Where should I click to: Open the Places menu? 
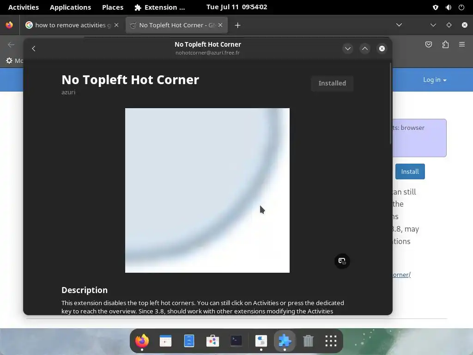coord(113,7)
